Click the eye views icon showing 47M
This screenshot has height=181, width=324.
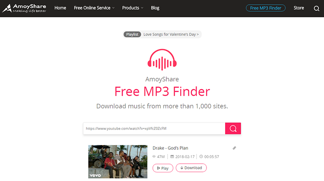(154, 157)
